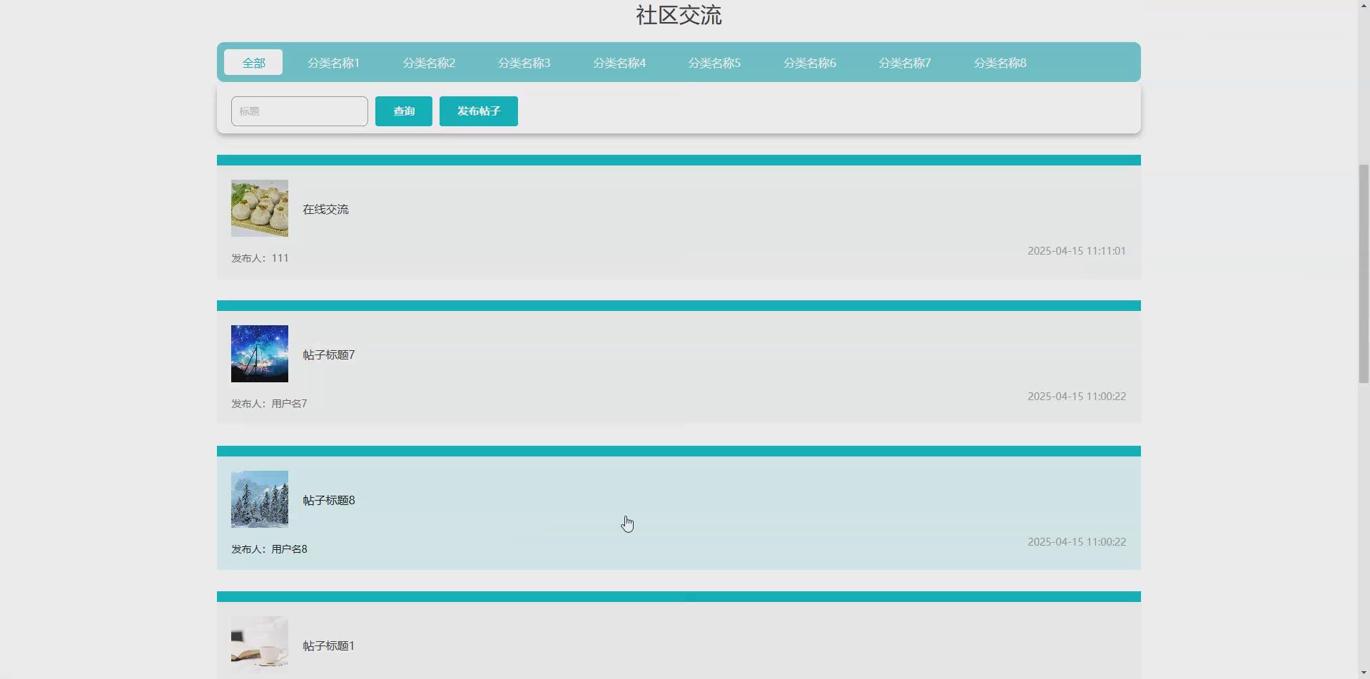Switch to 分类名称1 tab

[333, 63]
